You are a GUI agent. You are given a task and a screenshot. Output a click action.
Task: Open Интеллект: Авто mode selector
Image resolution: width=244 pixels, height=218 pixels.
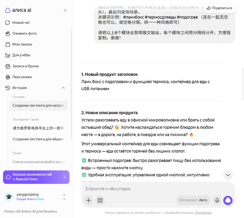click(193, 200)
